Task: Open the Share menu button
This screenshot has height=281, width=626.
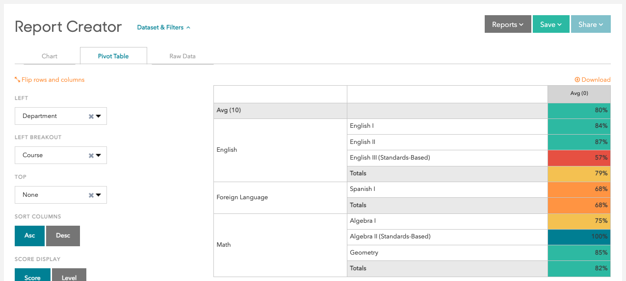Action: [x=590, y=24]
